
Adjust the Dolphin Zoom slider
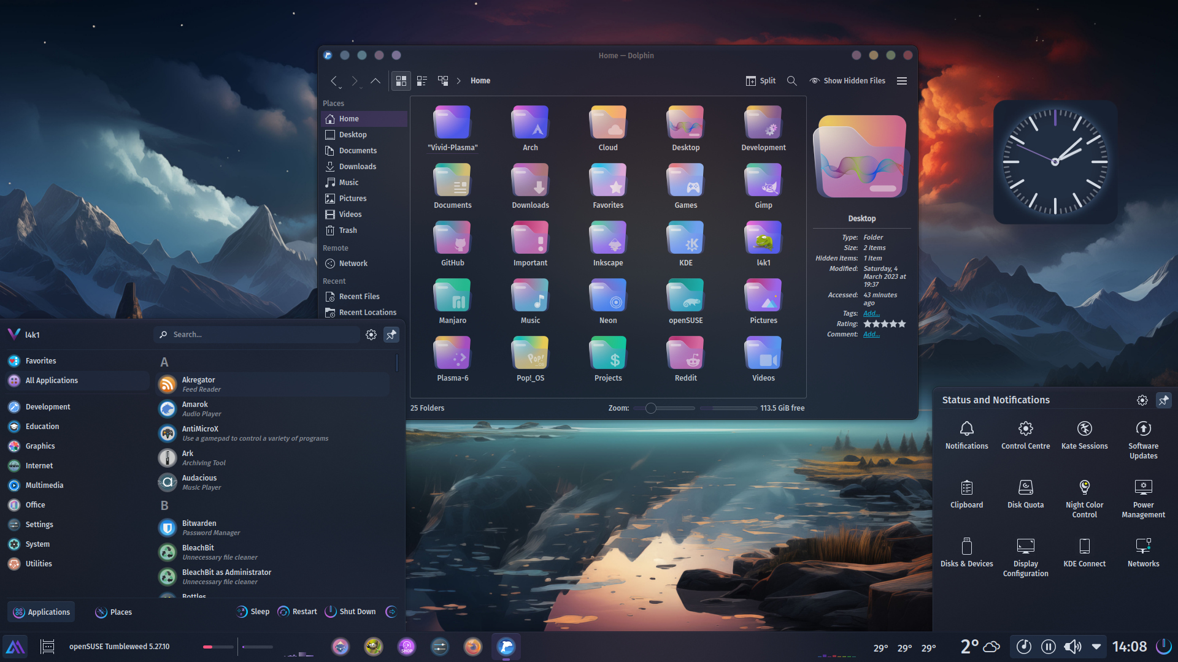(664, 408)
